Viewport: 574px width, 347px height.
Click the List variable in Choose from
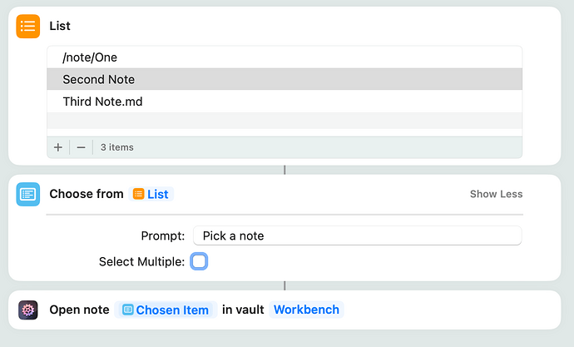(x=151, y=194)
